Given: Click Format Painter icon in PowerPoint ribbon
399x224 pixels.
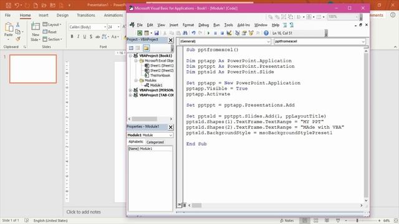Looking at the screenshot, I should pyautogui.click(x=18, y=39).
